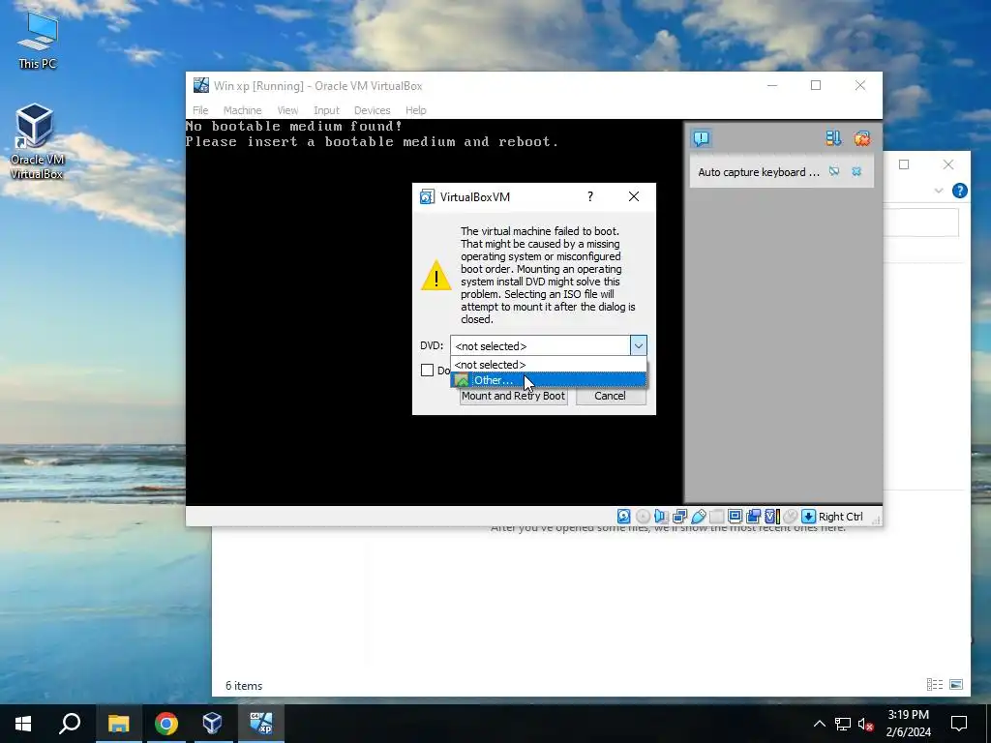Viewport: 991px width, 743px height.
Task: Open File Explorer from the taskbar
Action: point(118,724)
